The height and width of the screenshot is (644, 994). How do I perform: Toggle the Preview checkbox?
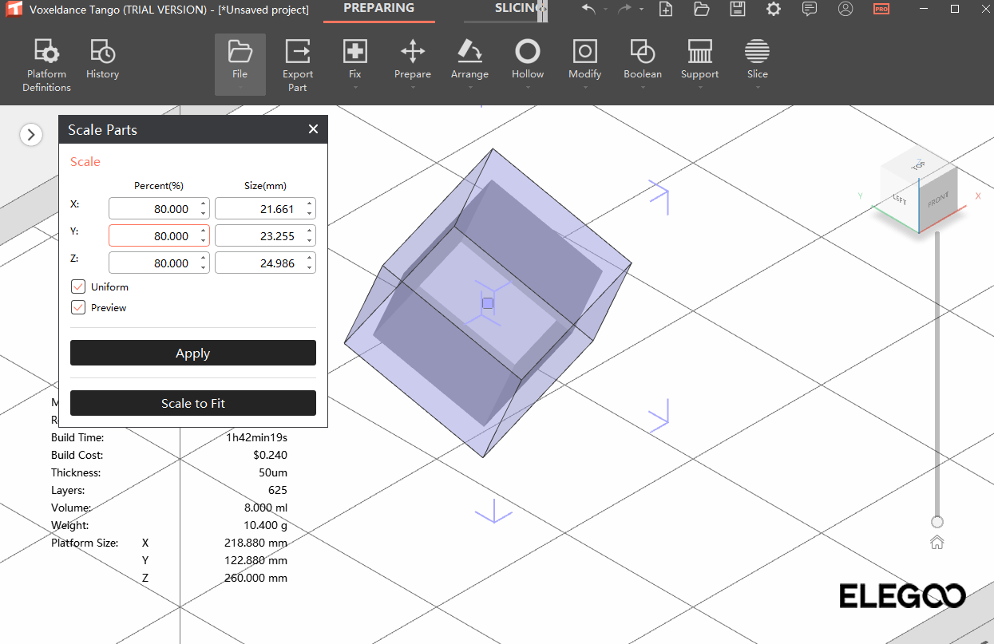tap(78, 307)
